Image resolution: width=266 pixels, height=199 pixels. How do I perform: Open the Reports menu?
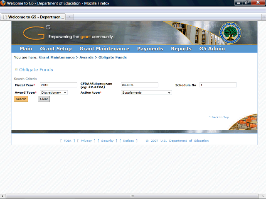[x=181, y=49]
